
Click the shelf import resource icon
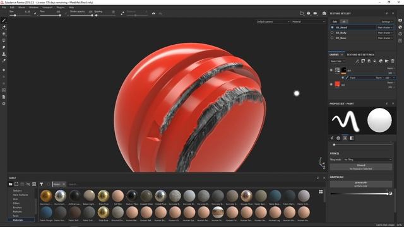click(34, 184)
